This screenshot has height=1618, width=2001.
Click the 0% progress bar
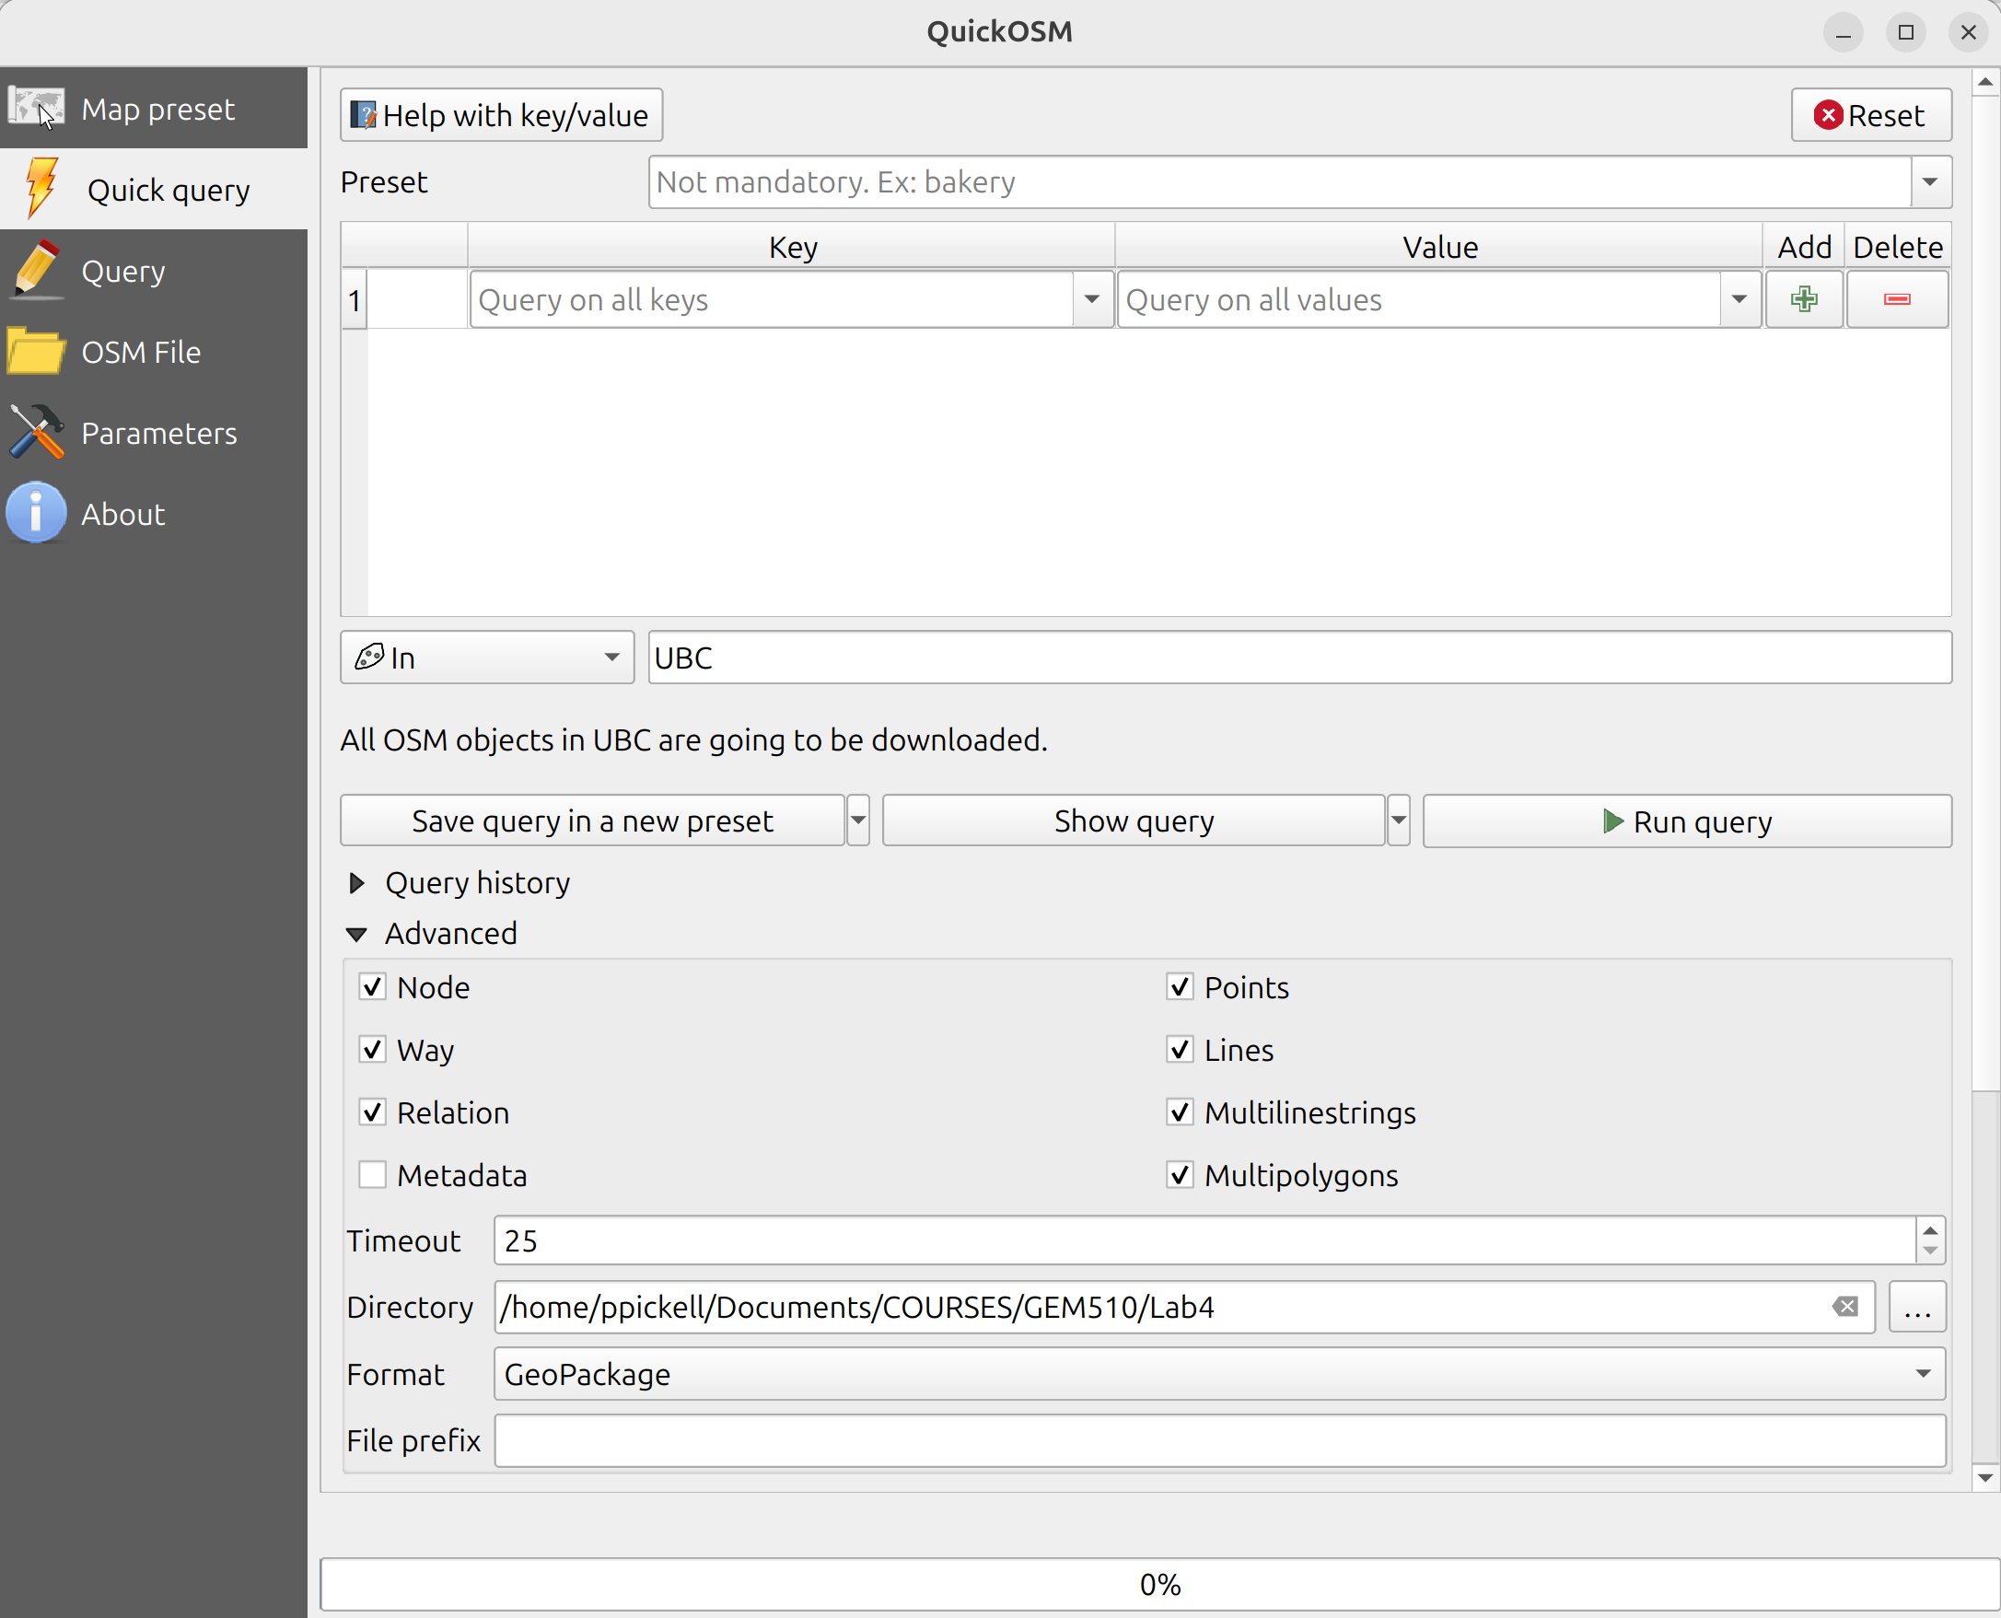1158,1584
